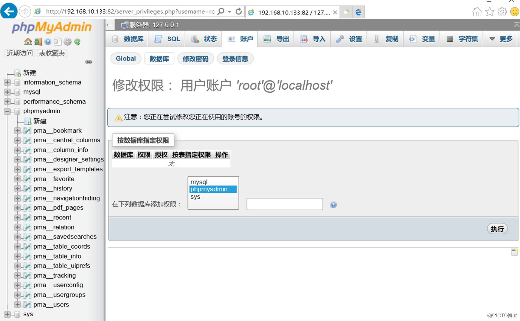This screenshot has width=520, height=321.
Task: Click the browser back arrow
Action: coord(9,11)
